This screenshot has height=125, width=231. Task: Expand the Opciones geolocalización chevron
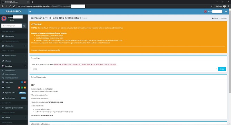[x=25, y=108]
